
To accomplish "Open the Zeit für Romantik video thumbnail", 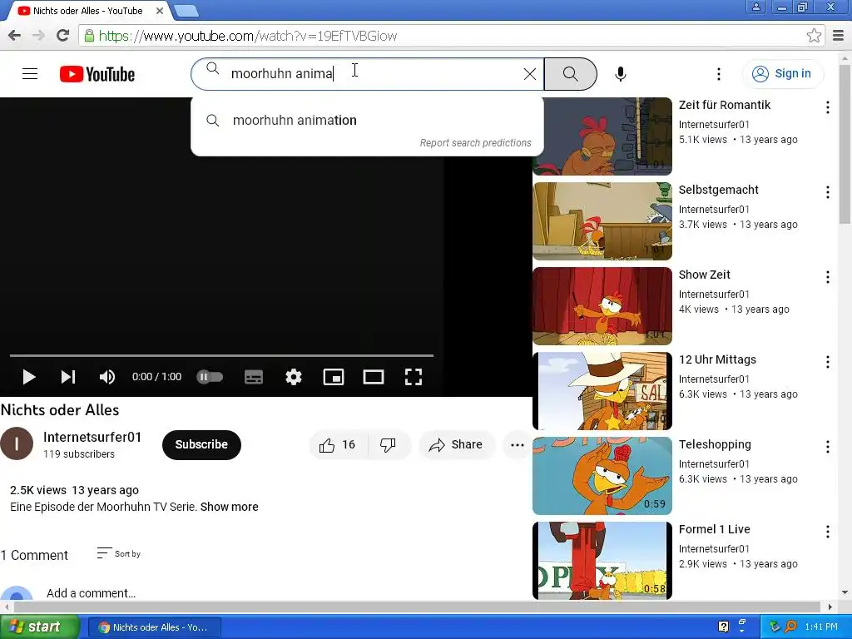I will 602,136.
